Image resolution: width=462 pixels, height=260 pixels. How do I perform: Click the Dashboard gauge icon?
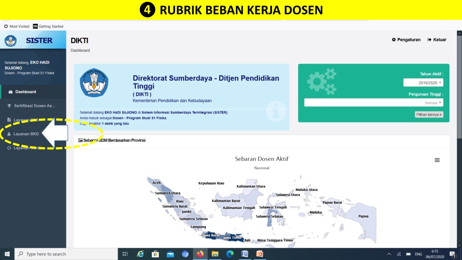10,92
